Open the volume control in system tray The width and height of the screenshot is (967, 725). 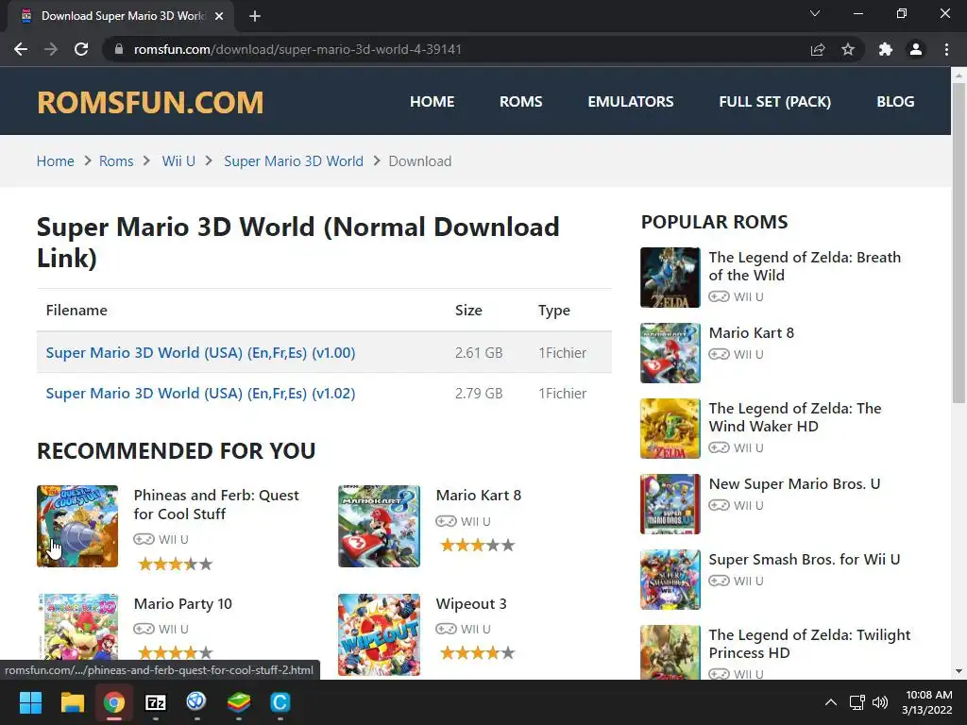pyautogui.click(x=880, y=702)
